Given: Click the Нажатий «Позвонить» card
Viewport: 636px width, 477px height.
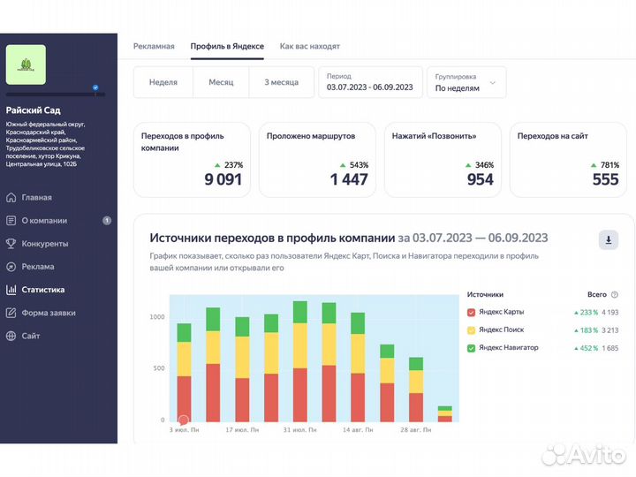Looking at the screenshot, I should pos(443,160).
